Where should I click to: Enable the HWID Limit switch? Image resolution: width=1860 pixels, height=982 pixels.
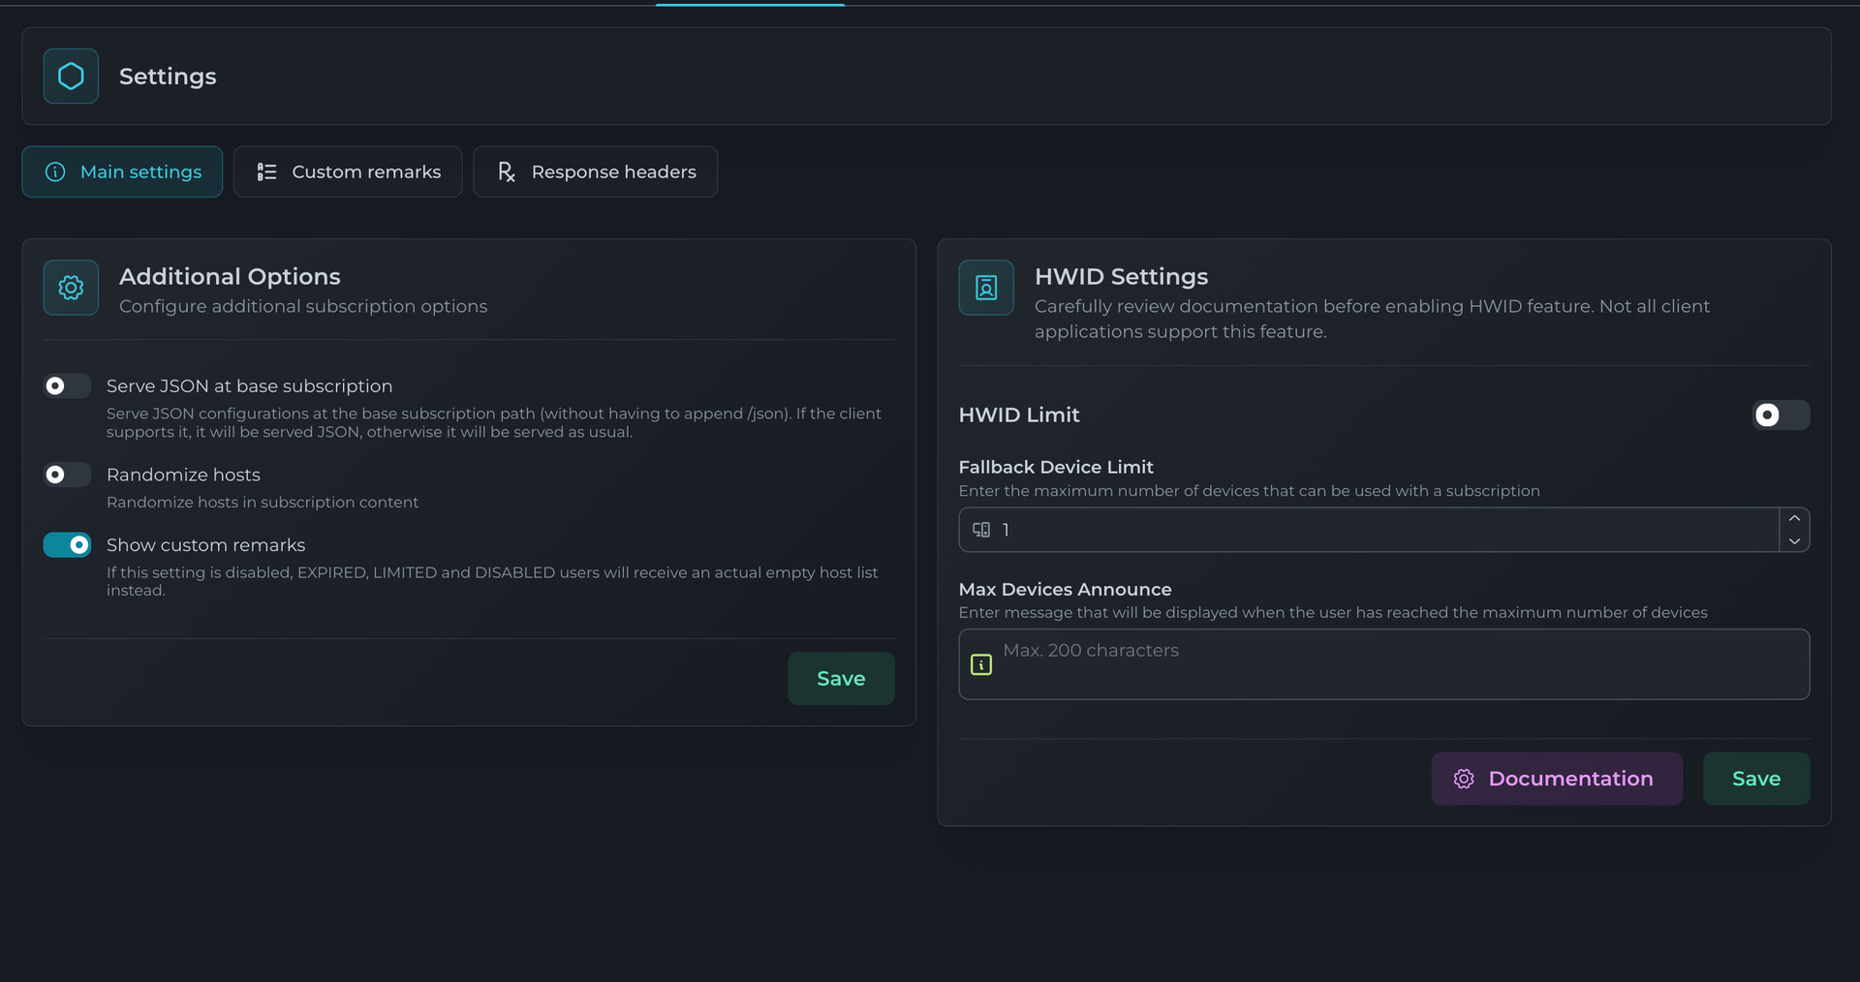click(1781, 414)
